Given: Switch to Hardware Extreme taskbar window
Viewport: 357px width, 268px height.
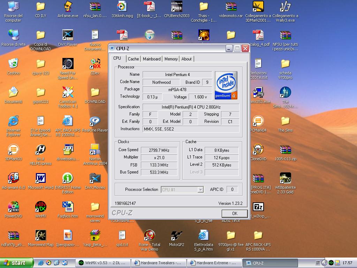Looking at the screenshot, I should pyautogui.click(x=215, y=263).
